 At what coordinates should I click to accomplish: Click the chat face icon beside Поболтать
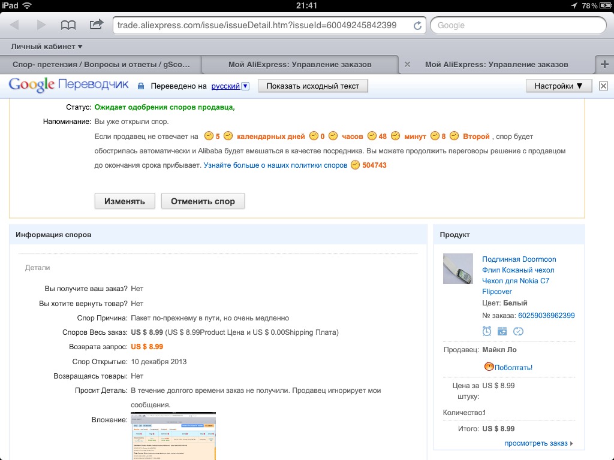489,367
